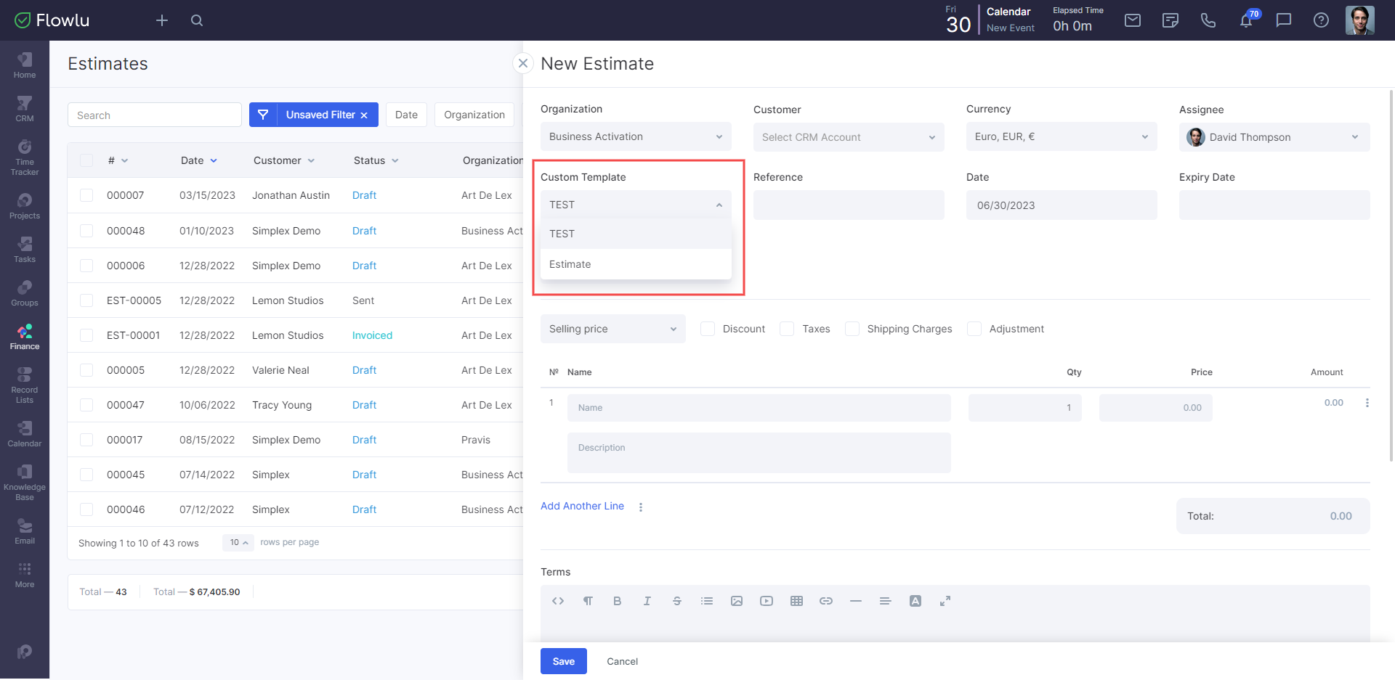Change rows per page dropdown
Image resolution: width=1395 pixels, height=680 pixels.
coord(238,542)
